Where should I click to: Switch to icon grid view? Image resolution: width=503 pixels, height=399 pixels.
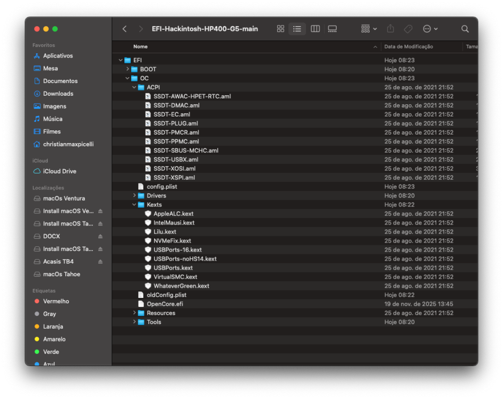(280, 29)
